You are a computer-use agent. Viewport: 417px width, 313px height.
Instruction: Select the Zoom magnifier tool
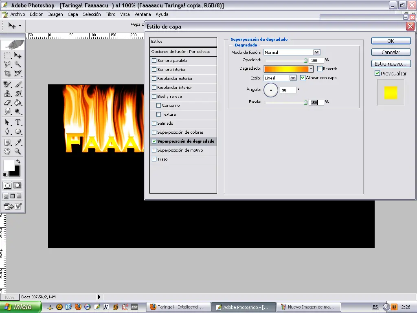(18, 152)
